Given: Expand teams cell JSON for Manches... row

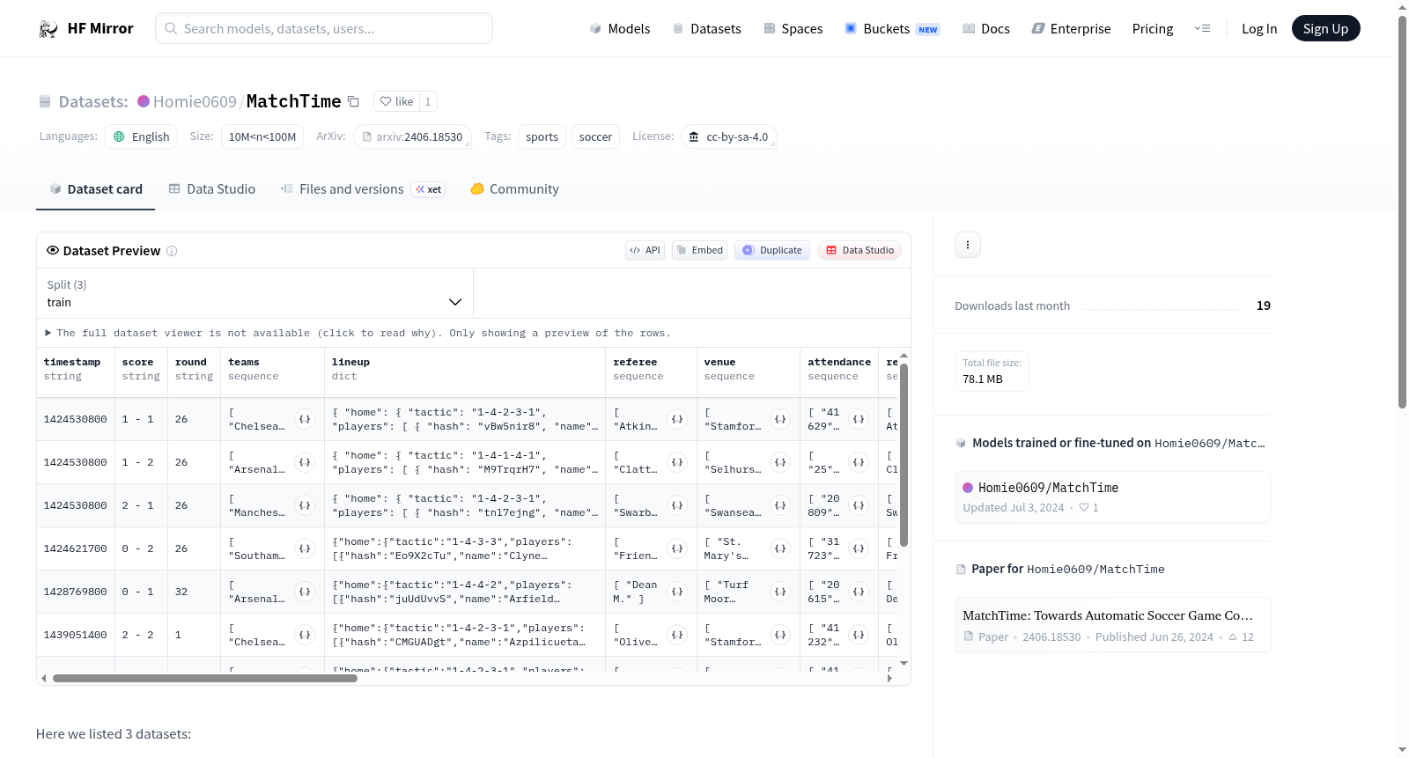Looking at the screenshot, I should (x=305, y=505).
